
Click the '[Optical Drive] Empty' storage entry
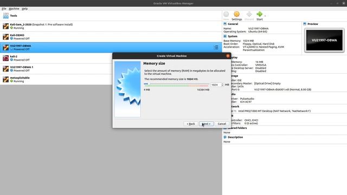point(267,83)
